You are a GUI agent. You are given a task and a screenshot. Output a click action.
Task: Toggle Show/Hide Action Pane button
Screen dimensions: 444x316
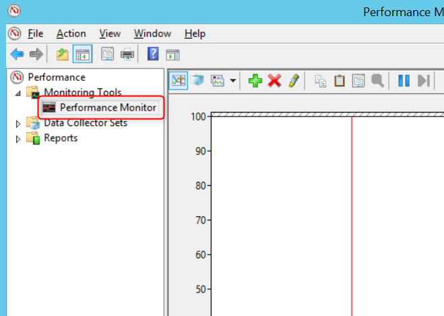172,55
